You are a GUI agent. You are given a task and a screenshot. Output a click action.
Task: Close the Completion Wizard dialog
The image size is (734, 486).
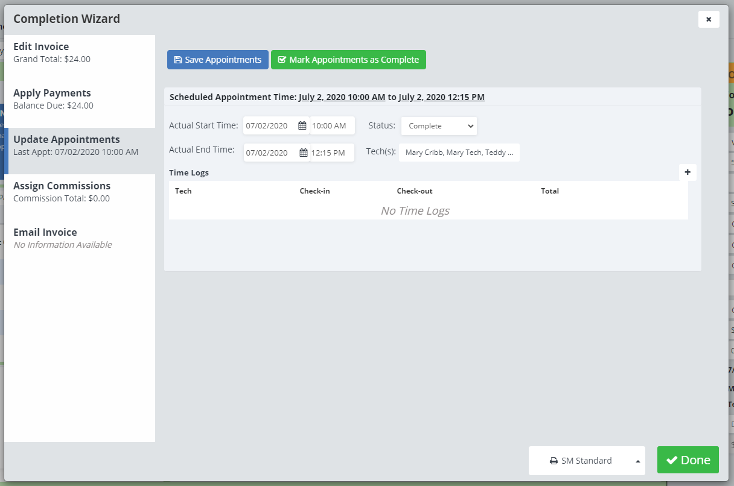[709, 19]
